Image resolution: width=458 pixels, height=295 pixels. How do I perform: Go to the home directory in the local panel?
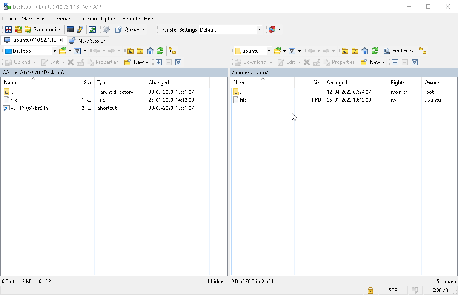coord(150,51)
